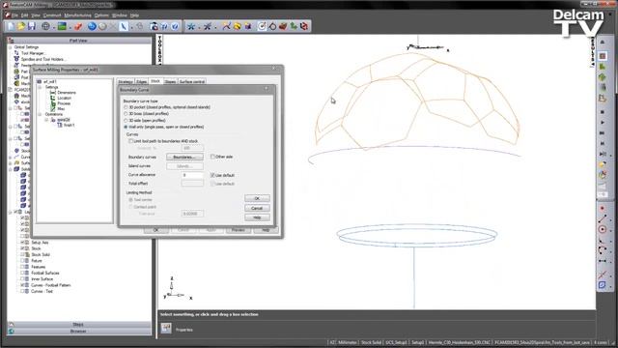
Task: Select the pointer arrow select tool
Action: coord(124,26)
